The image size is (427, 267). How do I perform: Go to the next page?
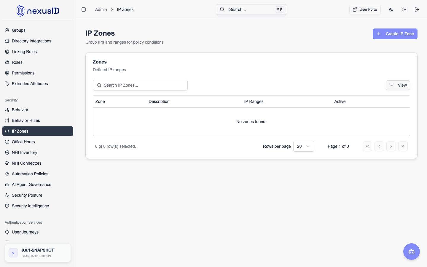click(x=391, y=146)
